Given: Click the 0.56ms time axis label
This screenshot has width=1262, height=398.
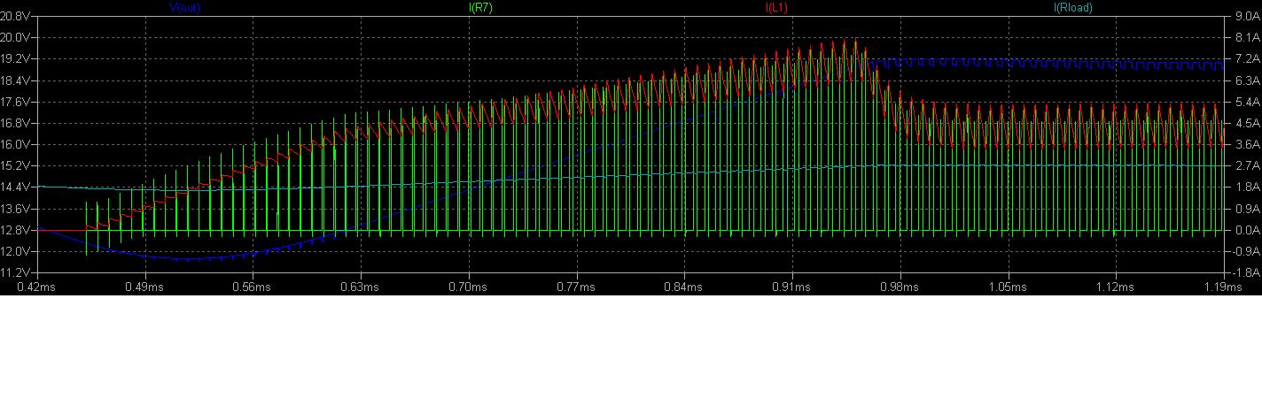Looking at the screenshot, I should click(253, 287).
